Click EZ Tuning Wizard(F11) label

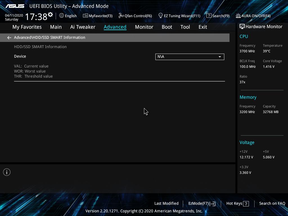pos(182,16)
